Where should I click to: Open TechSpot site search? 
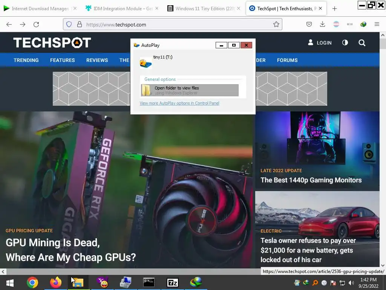pos(361,43)
